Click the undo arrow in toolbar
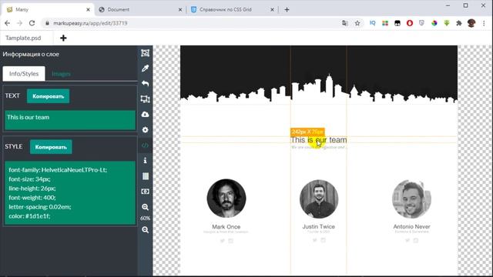This screenshot has width=493, height=277. [145, 84]
